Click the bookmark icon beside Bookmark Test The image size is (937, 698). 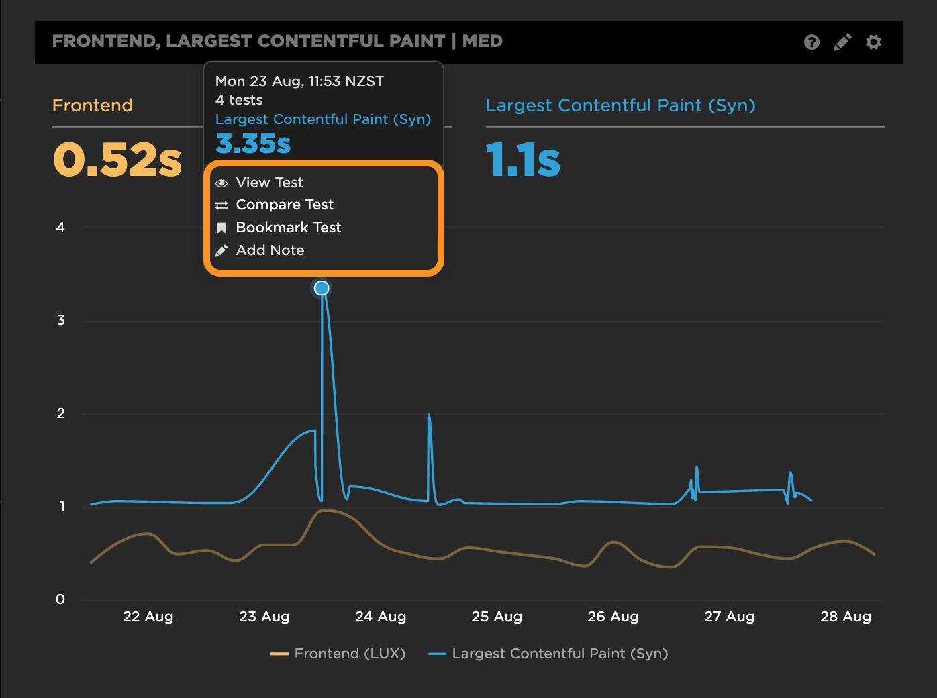(x=221, y=228)
